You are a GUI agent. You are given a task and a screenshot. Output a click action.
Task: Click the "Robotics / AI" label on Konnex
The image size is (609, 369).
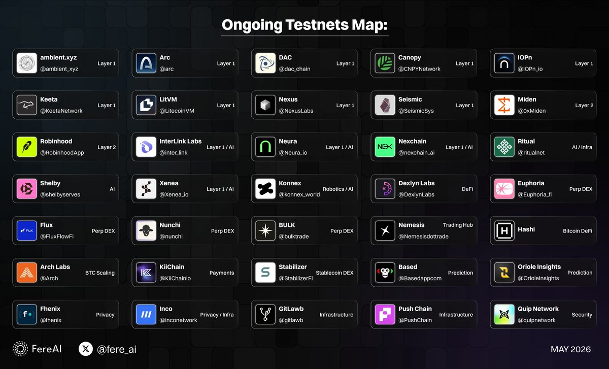[x=338, y=189]
